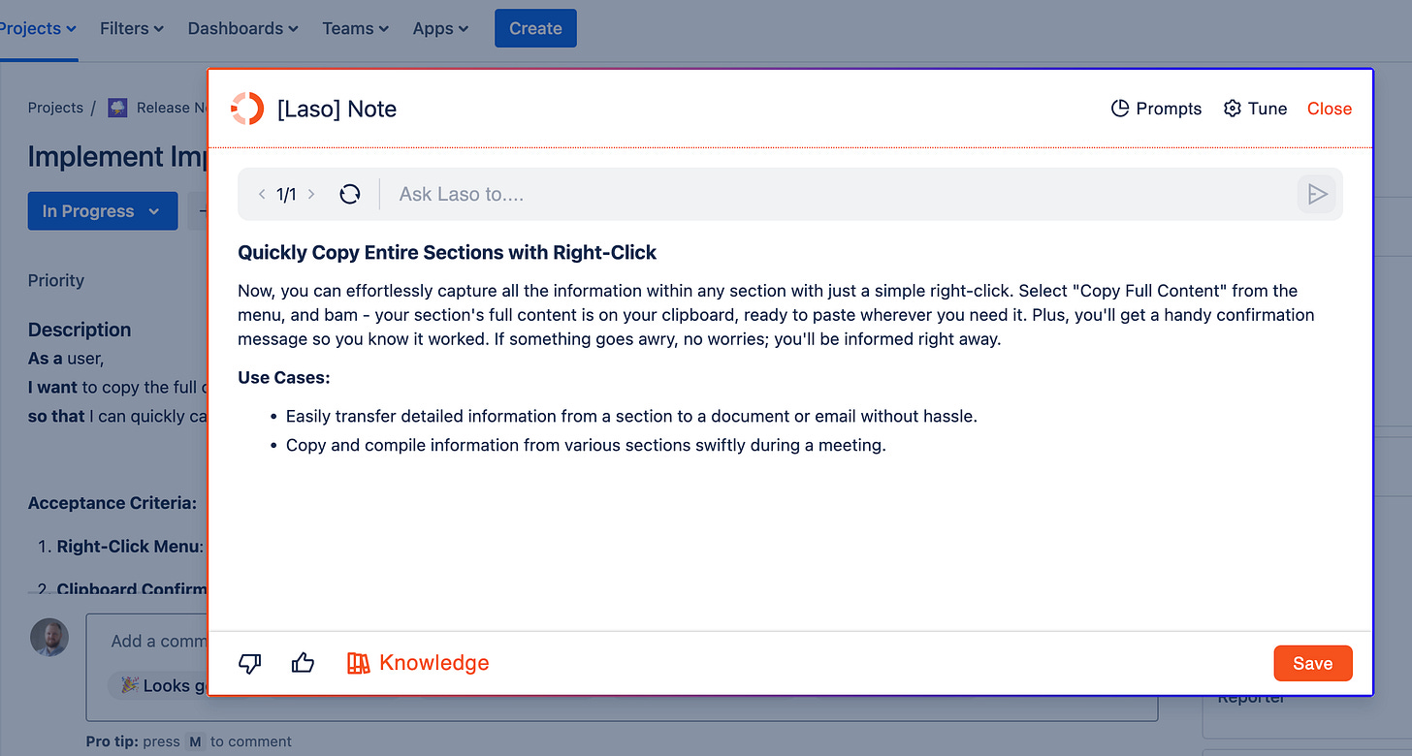Image resolution: width=1412 pixels, height=756 pixels.
Task: Click the Right-Click Menu criteria item
Action: click(x=130, y=547)
